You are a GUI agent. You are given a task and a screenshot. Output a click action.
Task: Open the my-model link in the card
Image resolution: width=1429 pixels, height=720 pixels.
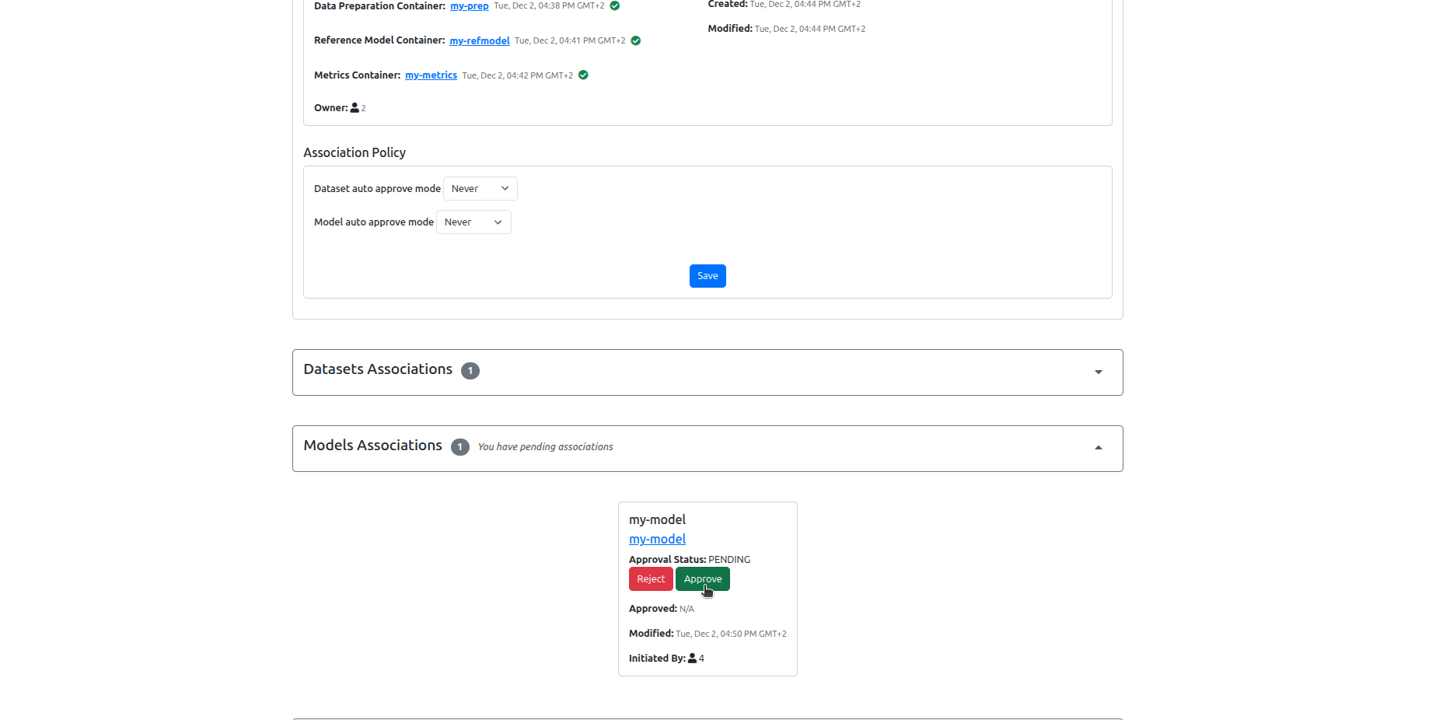coord(657,540)
